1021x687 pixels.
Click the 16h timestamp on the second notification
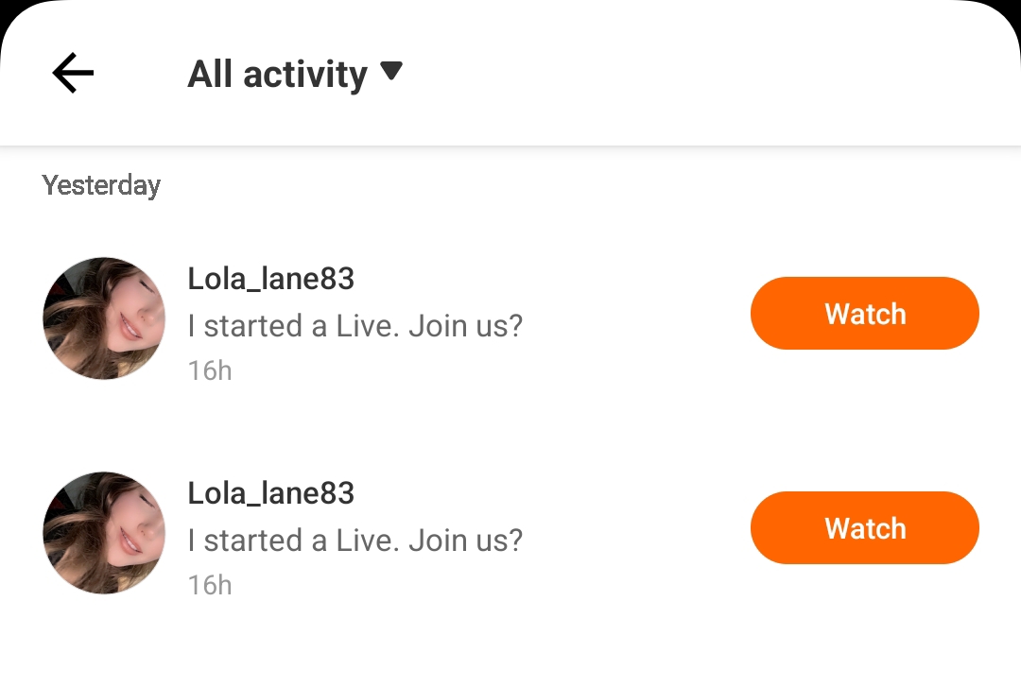209,585
